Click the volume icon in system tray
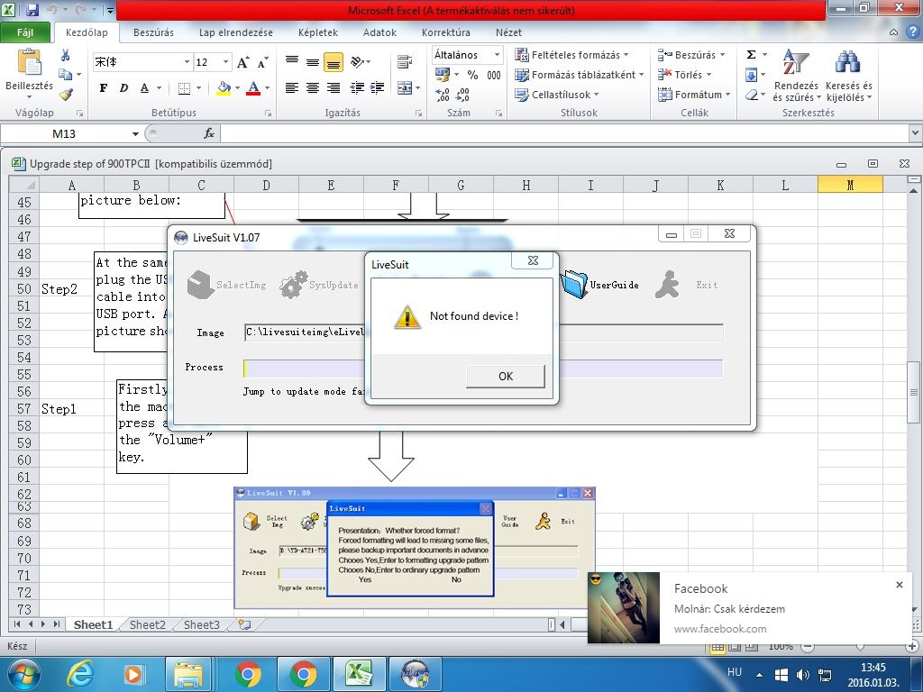This screenshot has width=923, height=692. click(802, 675)
